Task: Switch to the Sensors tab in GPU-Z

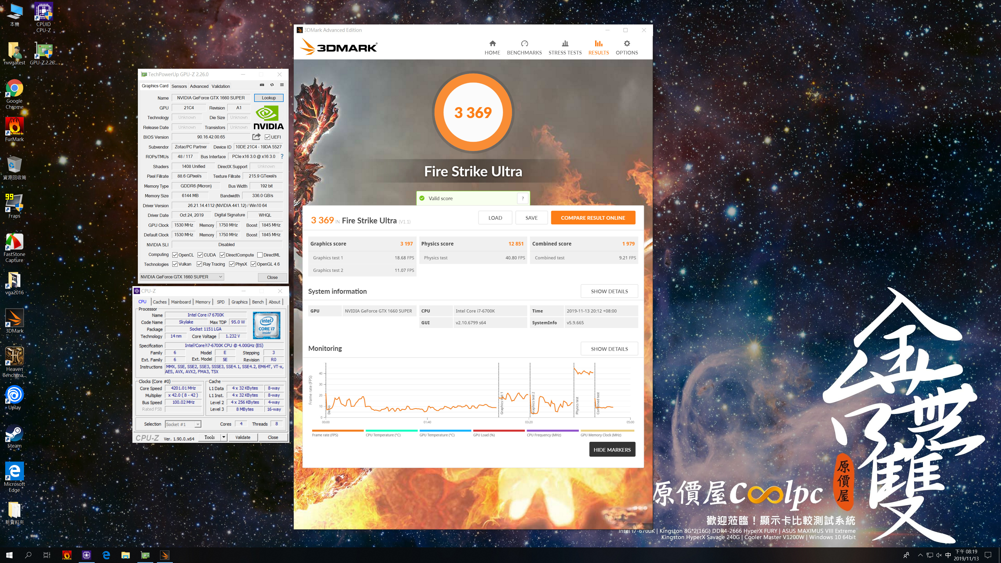Action: (x=179, y=86)
